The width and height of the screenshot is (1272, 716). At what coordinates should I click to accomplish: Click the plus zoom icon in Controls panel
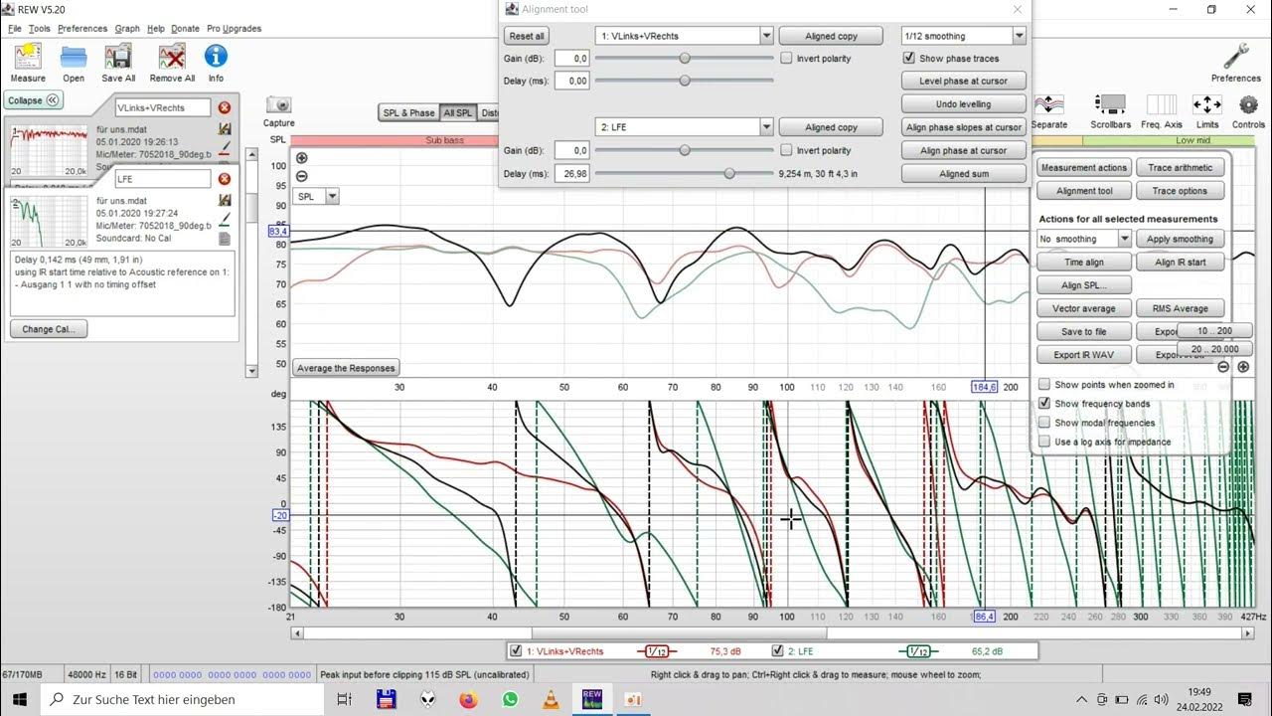pos(1243,367)
